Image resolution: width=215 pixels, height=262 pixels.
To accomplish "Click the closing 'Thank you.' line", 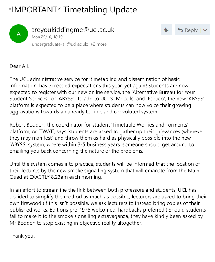I will (x=22, y=236).
